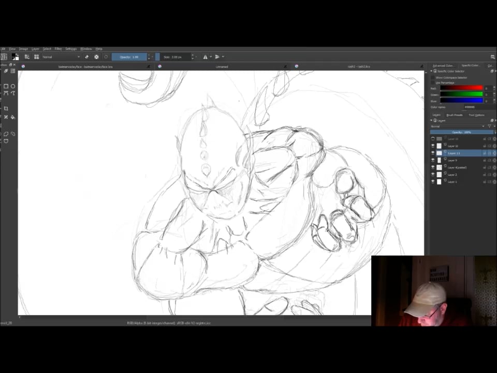Collapse the Specific Color Selector docker
The height and width of the screenshot is (373, 497).
(431, 71)
